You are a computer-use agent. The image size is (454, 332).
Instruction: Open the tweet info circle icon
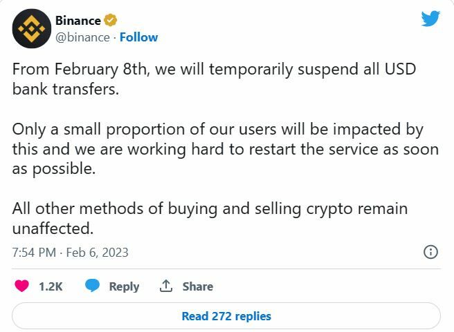[430, 252]
